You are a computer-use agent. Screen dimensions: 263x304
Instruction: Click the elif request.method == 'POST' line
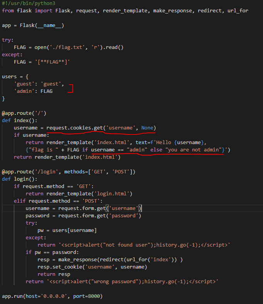[58, 201]
